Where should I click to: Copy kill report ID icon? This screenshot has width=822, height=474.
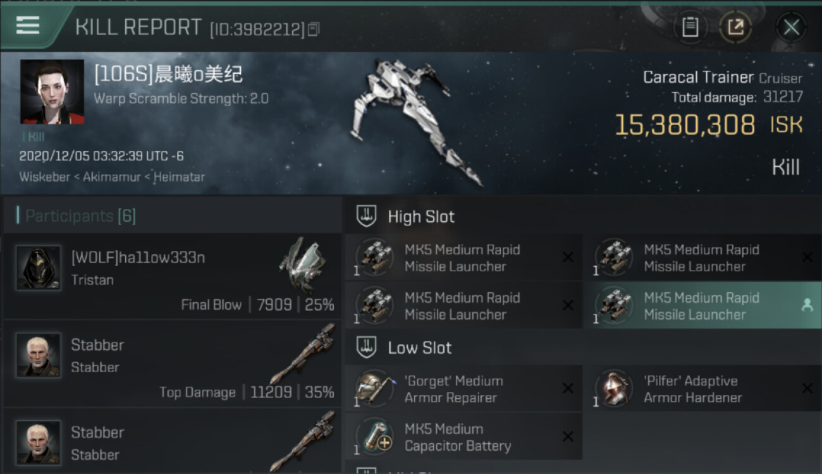314,29
